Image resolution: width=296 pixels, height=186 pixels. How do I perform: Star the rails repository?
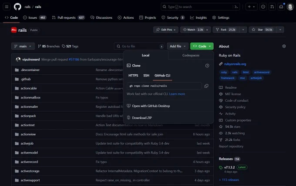[262, 30]
